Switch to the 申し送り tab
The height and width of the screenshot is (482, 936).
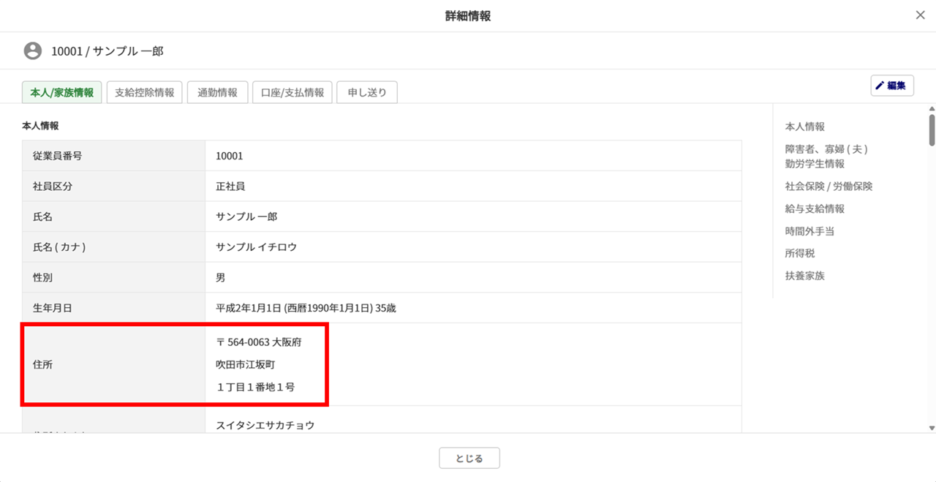point(367,93)
